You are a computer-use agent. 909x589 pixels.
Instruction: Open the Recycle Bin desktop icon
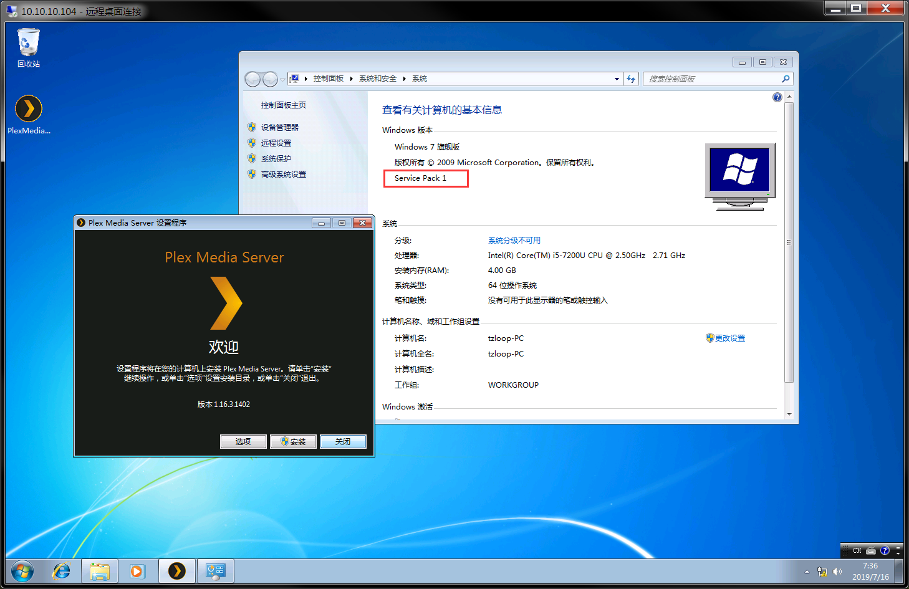pyautogui.click(x=29, y=48)
